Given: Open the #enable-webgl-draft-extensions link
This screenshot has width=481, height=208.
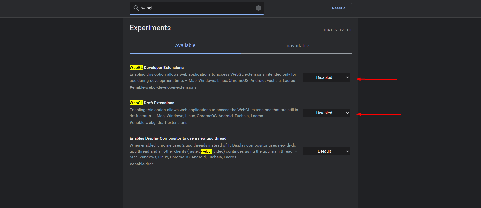Looking at the screenshot, I should (158, 122).
